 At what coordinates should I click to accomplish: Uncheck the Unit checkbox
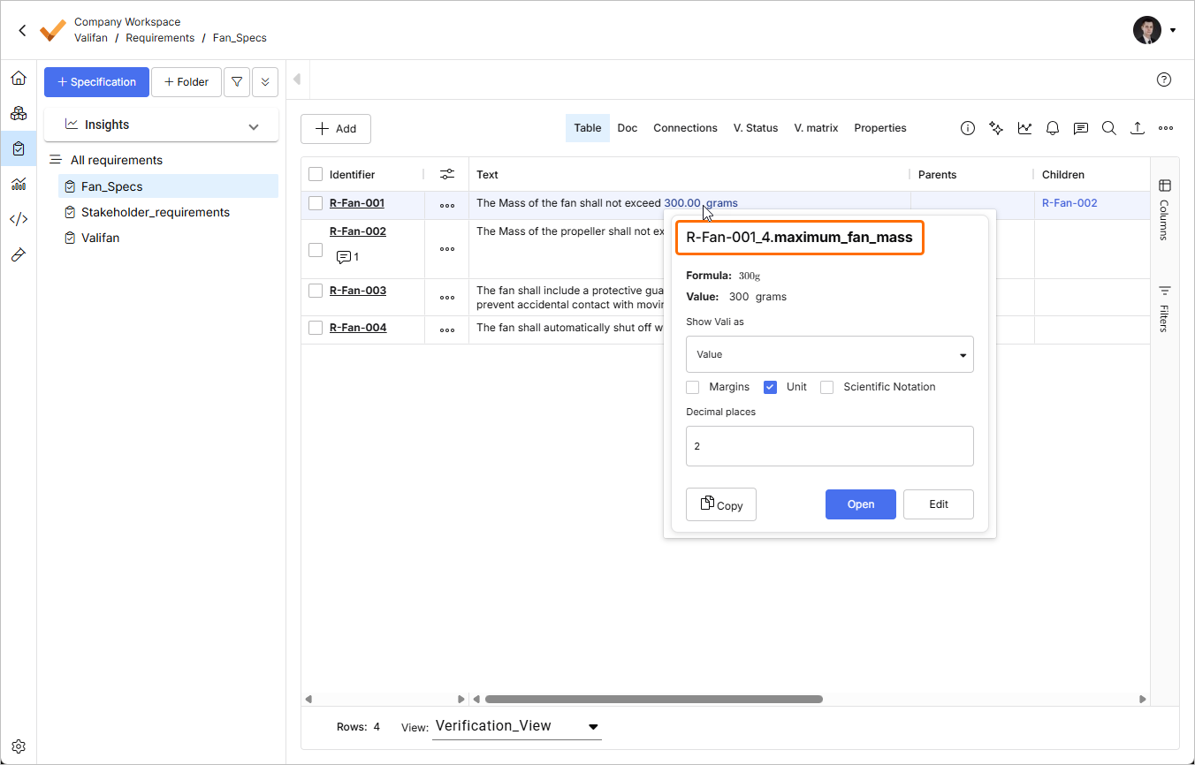pos(771,387)
